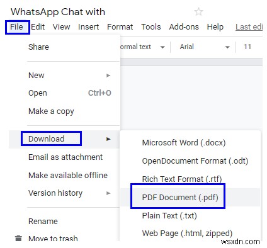Open the Format menu

(x=120, y=27)
